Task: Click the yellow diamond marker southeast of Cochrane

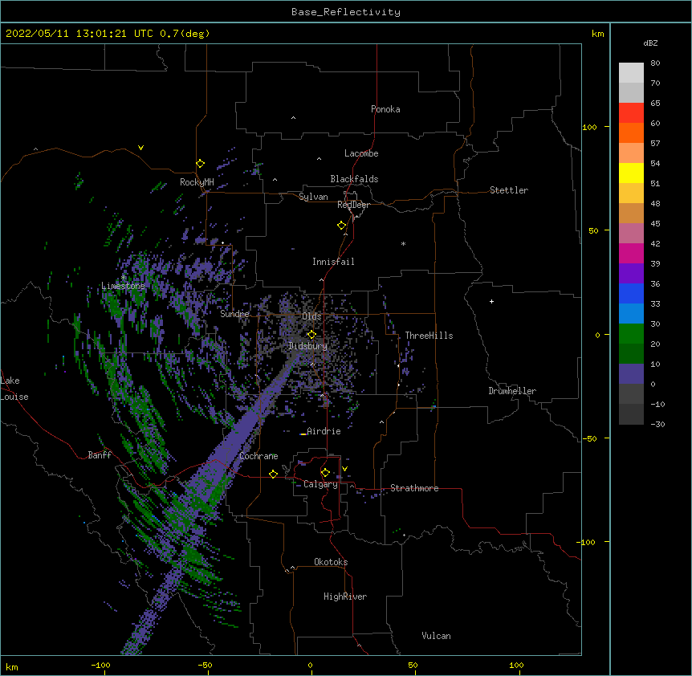Action: point(273,474)
